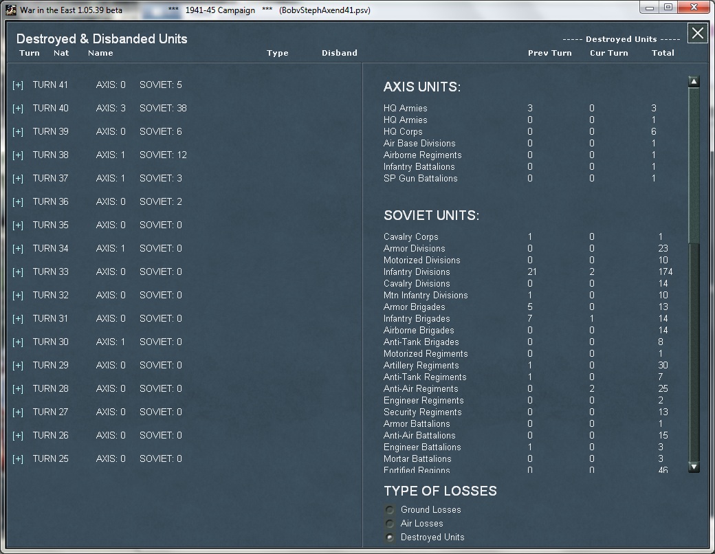The width and height of the screenshot is (715, 554).
Task: Click the 'Mortar Battalions' row label
Action: click(x=417, y=458)
